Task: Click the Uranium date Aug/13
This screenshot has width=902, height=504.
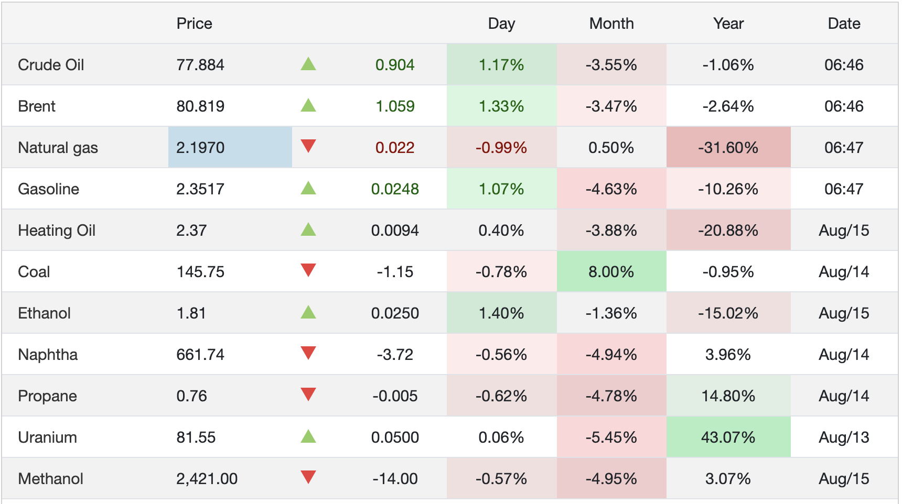Action: point(844,437)
